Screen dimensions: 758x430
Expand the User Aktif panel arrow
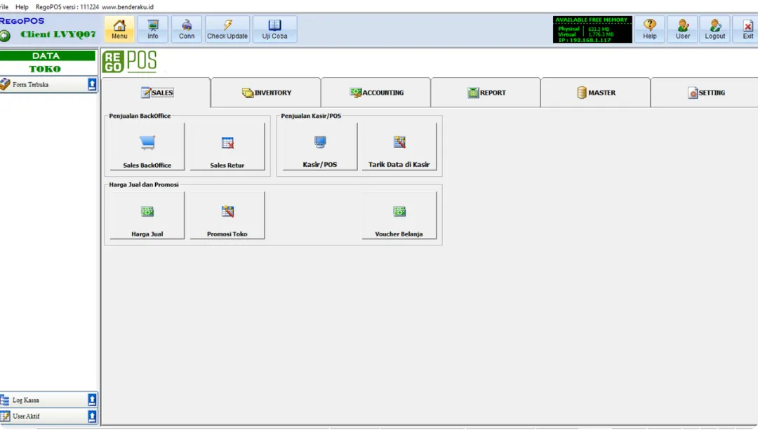[x=92, y=417]
